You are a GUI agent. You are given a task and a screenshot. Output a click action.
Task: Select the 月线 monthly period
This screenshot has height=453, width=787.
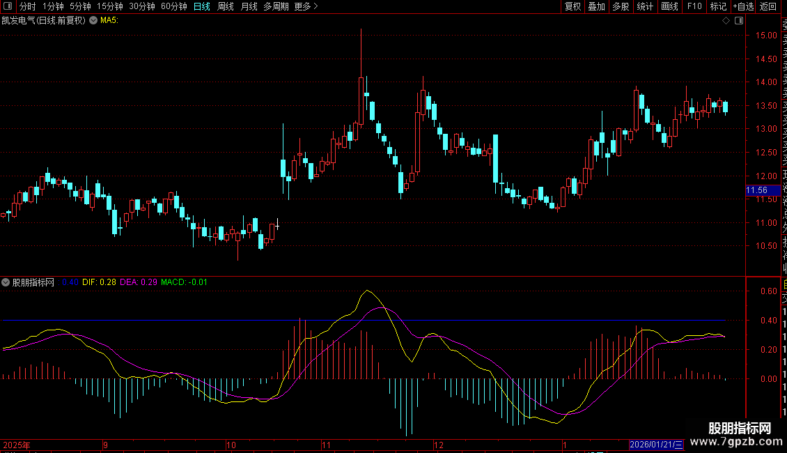[x=249, y=6]
